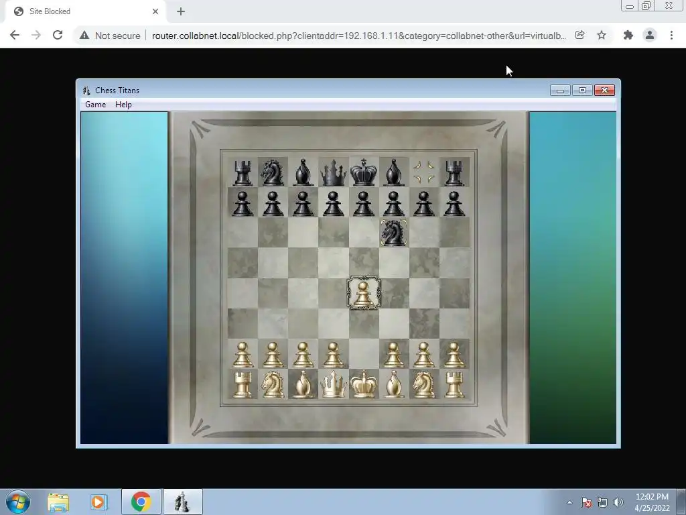Screen dimensions: 686x515
Task: Open Windows Explorer from the taskbar
Action: coord(58,502)
